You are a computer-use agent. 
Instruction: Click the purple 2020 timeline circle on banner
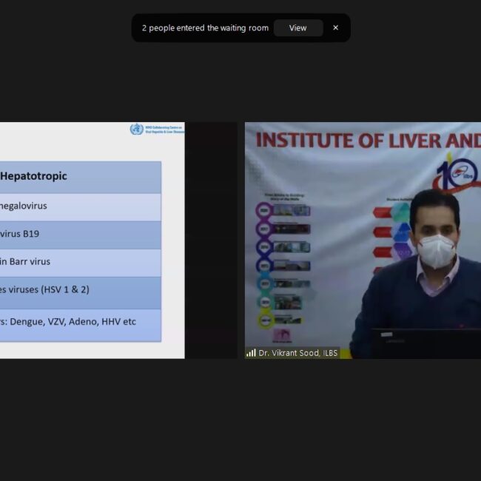(x=264, y=210)
